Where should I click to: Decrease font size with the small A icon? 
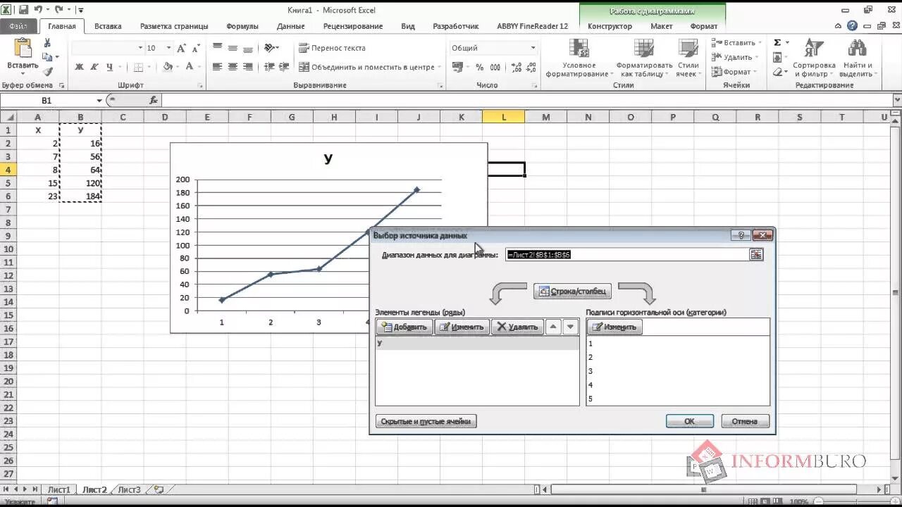195,49
